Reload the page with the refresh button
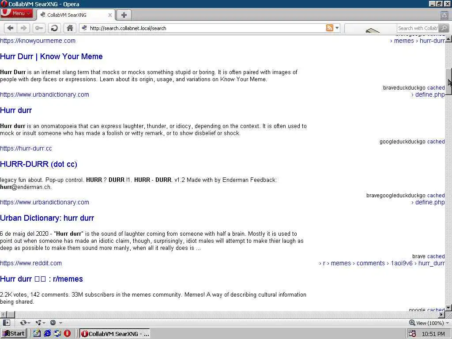The image size is (452, 339). coord(54,28)
